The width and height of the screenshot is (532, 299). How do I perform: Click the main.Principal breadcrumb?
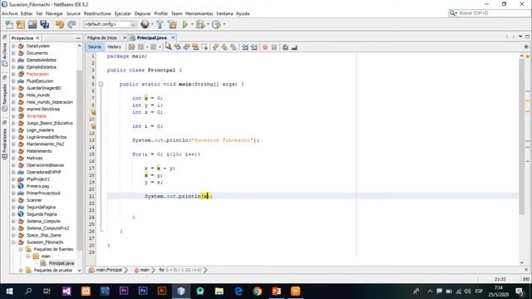109,270
